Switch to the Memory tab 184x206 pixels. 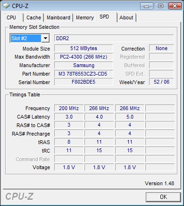(x=85, y=17)
